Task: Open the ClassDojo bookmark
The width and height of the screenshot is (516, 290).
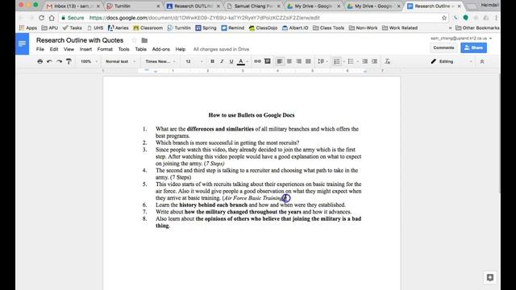Action: (x=263, y=28)
